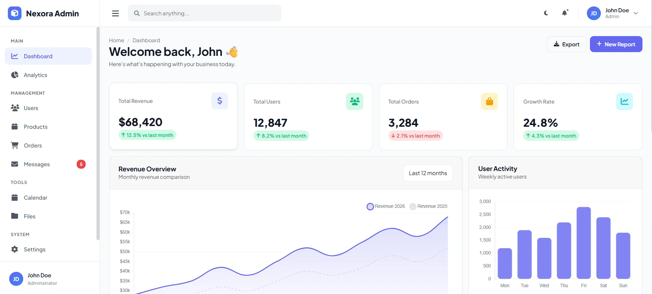Image resolution: width=652 pixels, height=294 pixels.
Task: Open notifications bell icon
Action: point(565,13)
